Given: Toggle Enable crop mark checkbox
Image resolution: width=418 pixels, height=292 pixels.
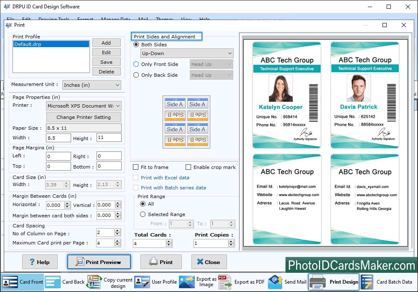Looking at the screenshot, I should (188, 167).
